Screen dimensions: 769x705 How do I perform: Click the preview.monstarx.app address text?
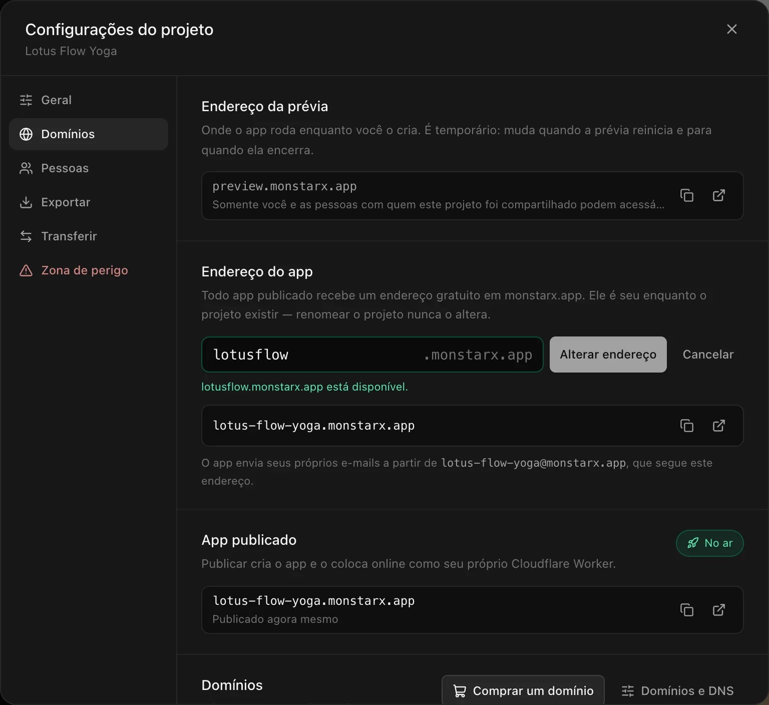click(x=284, y=186)
